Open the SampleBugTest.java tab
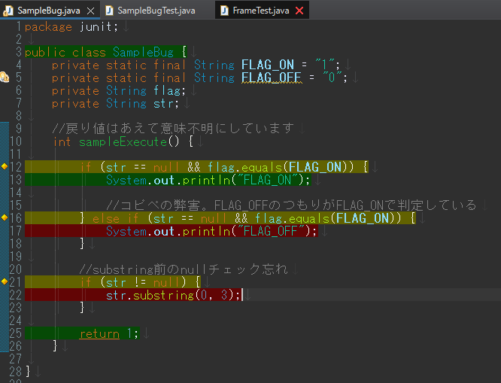Viewport: 501px width, 383px height. 156,11
